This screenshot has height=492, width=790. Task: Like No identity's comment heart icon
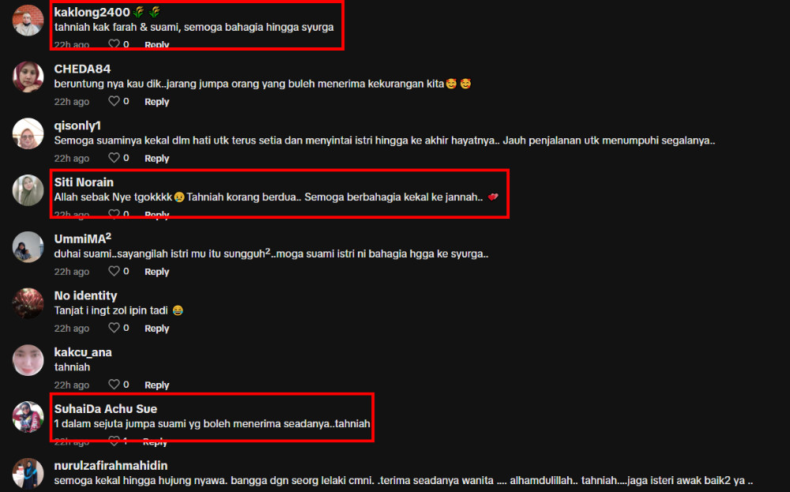(115, 328)
